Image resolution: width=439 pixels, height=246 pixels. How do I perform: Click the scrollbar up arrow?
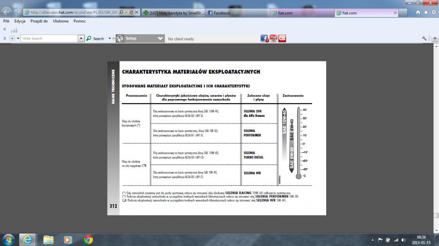click(x=436, y=46)
